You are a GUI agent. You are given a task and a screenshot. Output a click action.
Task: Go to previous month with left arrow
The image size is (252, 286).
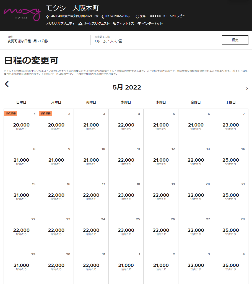pos(7,84)
